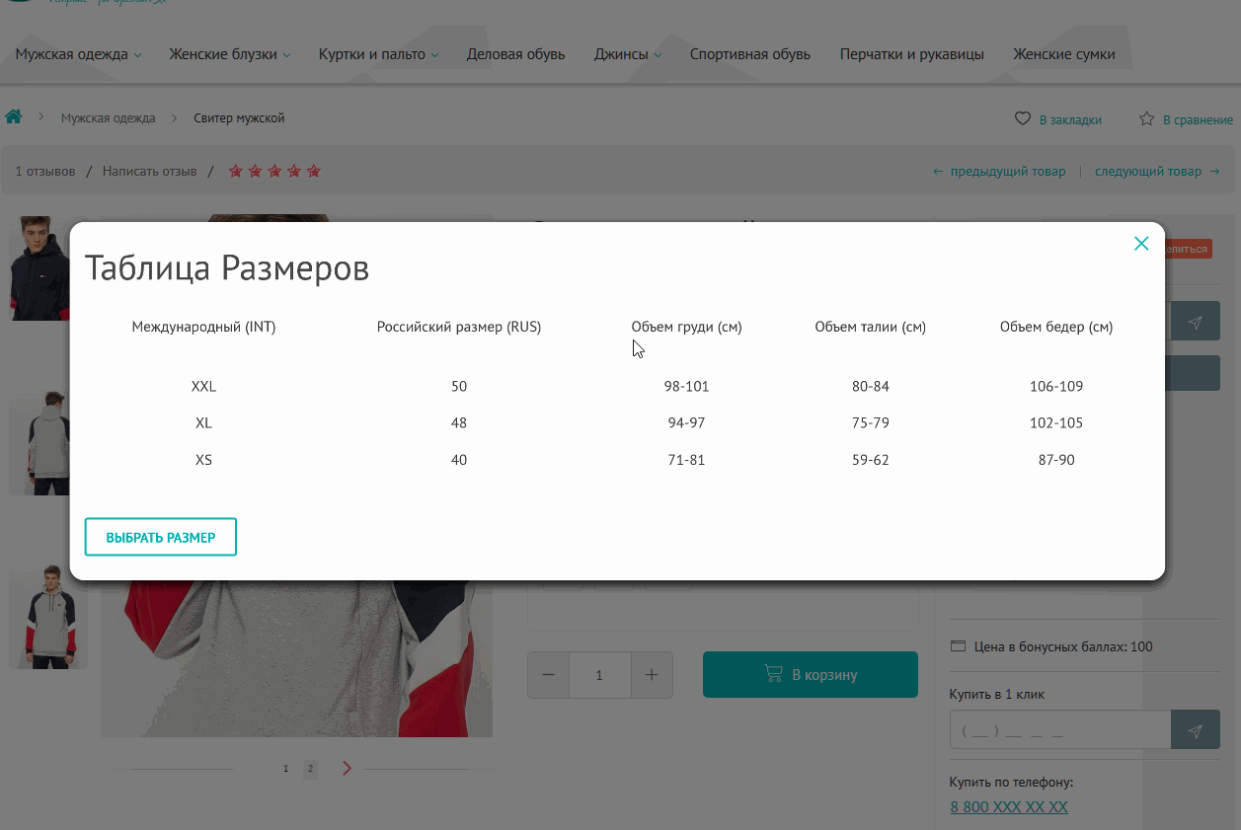The width and height of the screenshot is (1241, 830).
Task: Click the phone number 8 800 link
Action: [1008, 807]
